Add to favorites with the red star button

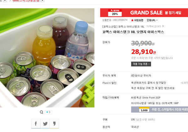click(137, 20)
